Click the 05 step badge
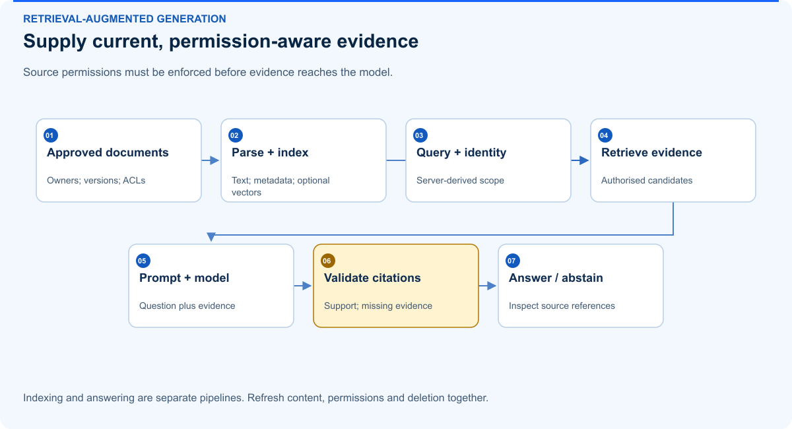792x429 pixels. (x=143, y=261)
